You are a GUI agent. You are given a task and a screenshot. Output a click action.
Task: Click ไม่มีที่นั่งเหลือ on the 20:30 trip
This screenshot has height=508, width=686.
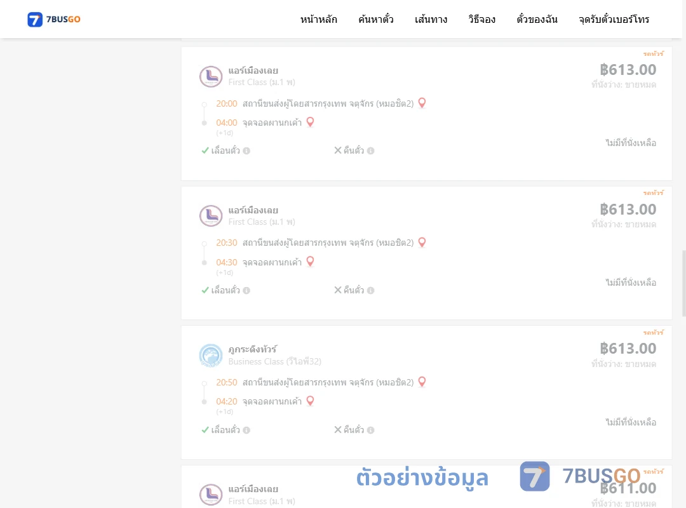click(631, 282)
